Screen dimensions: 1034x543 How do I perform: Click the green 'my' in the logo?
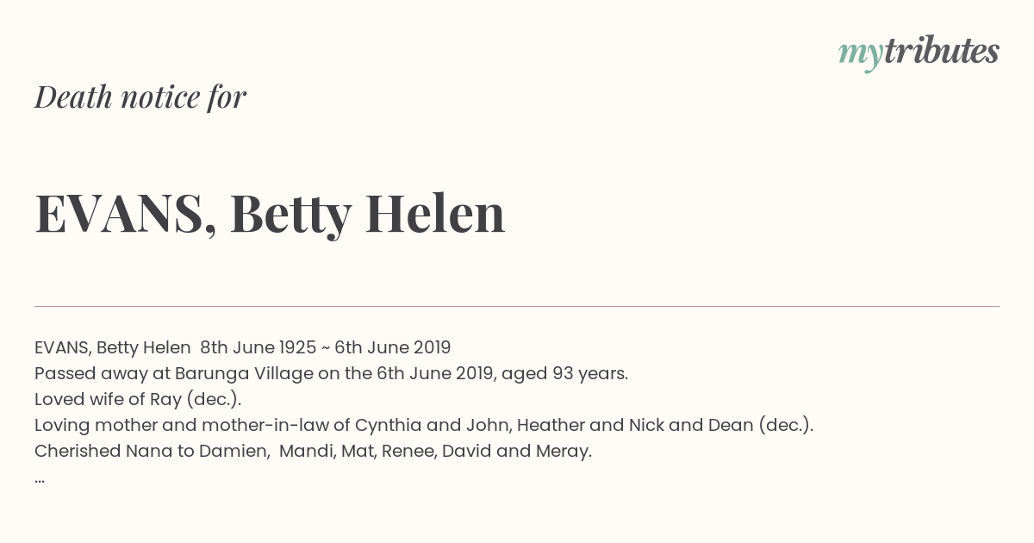click(860, 54)
